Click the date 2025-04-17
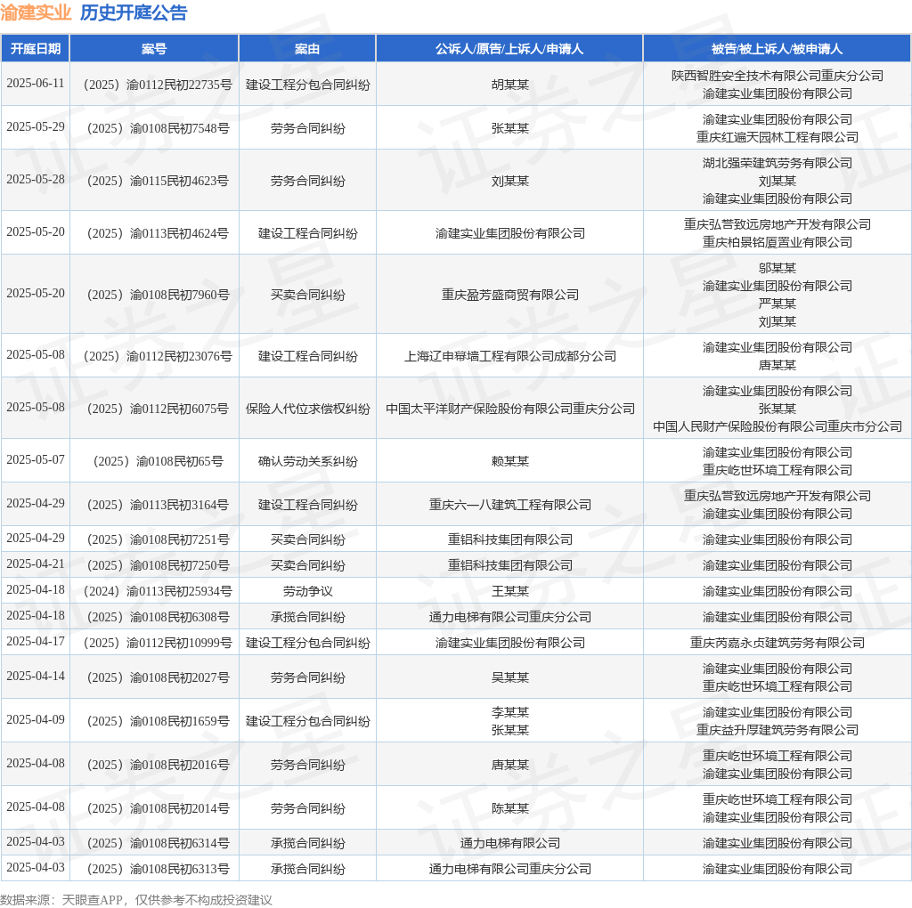 (36, 641)
